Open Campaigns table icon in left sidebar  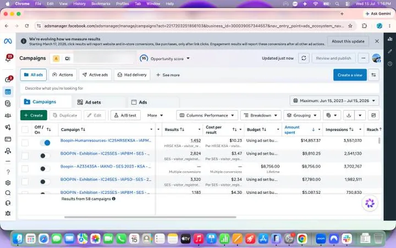[x=8, y=92]
